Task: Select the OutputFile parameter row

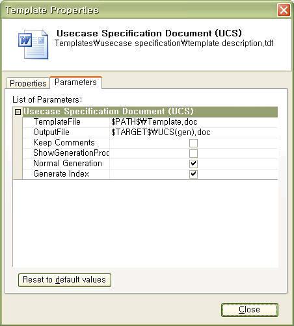Action: pyautogui.click(x=150, y=132)
